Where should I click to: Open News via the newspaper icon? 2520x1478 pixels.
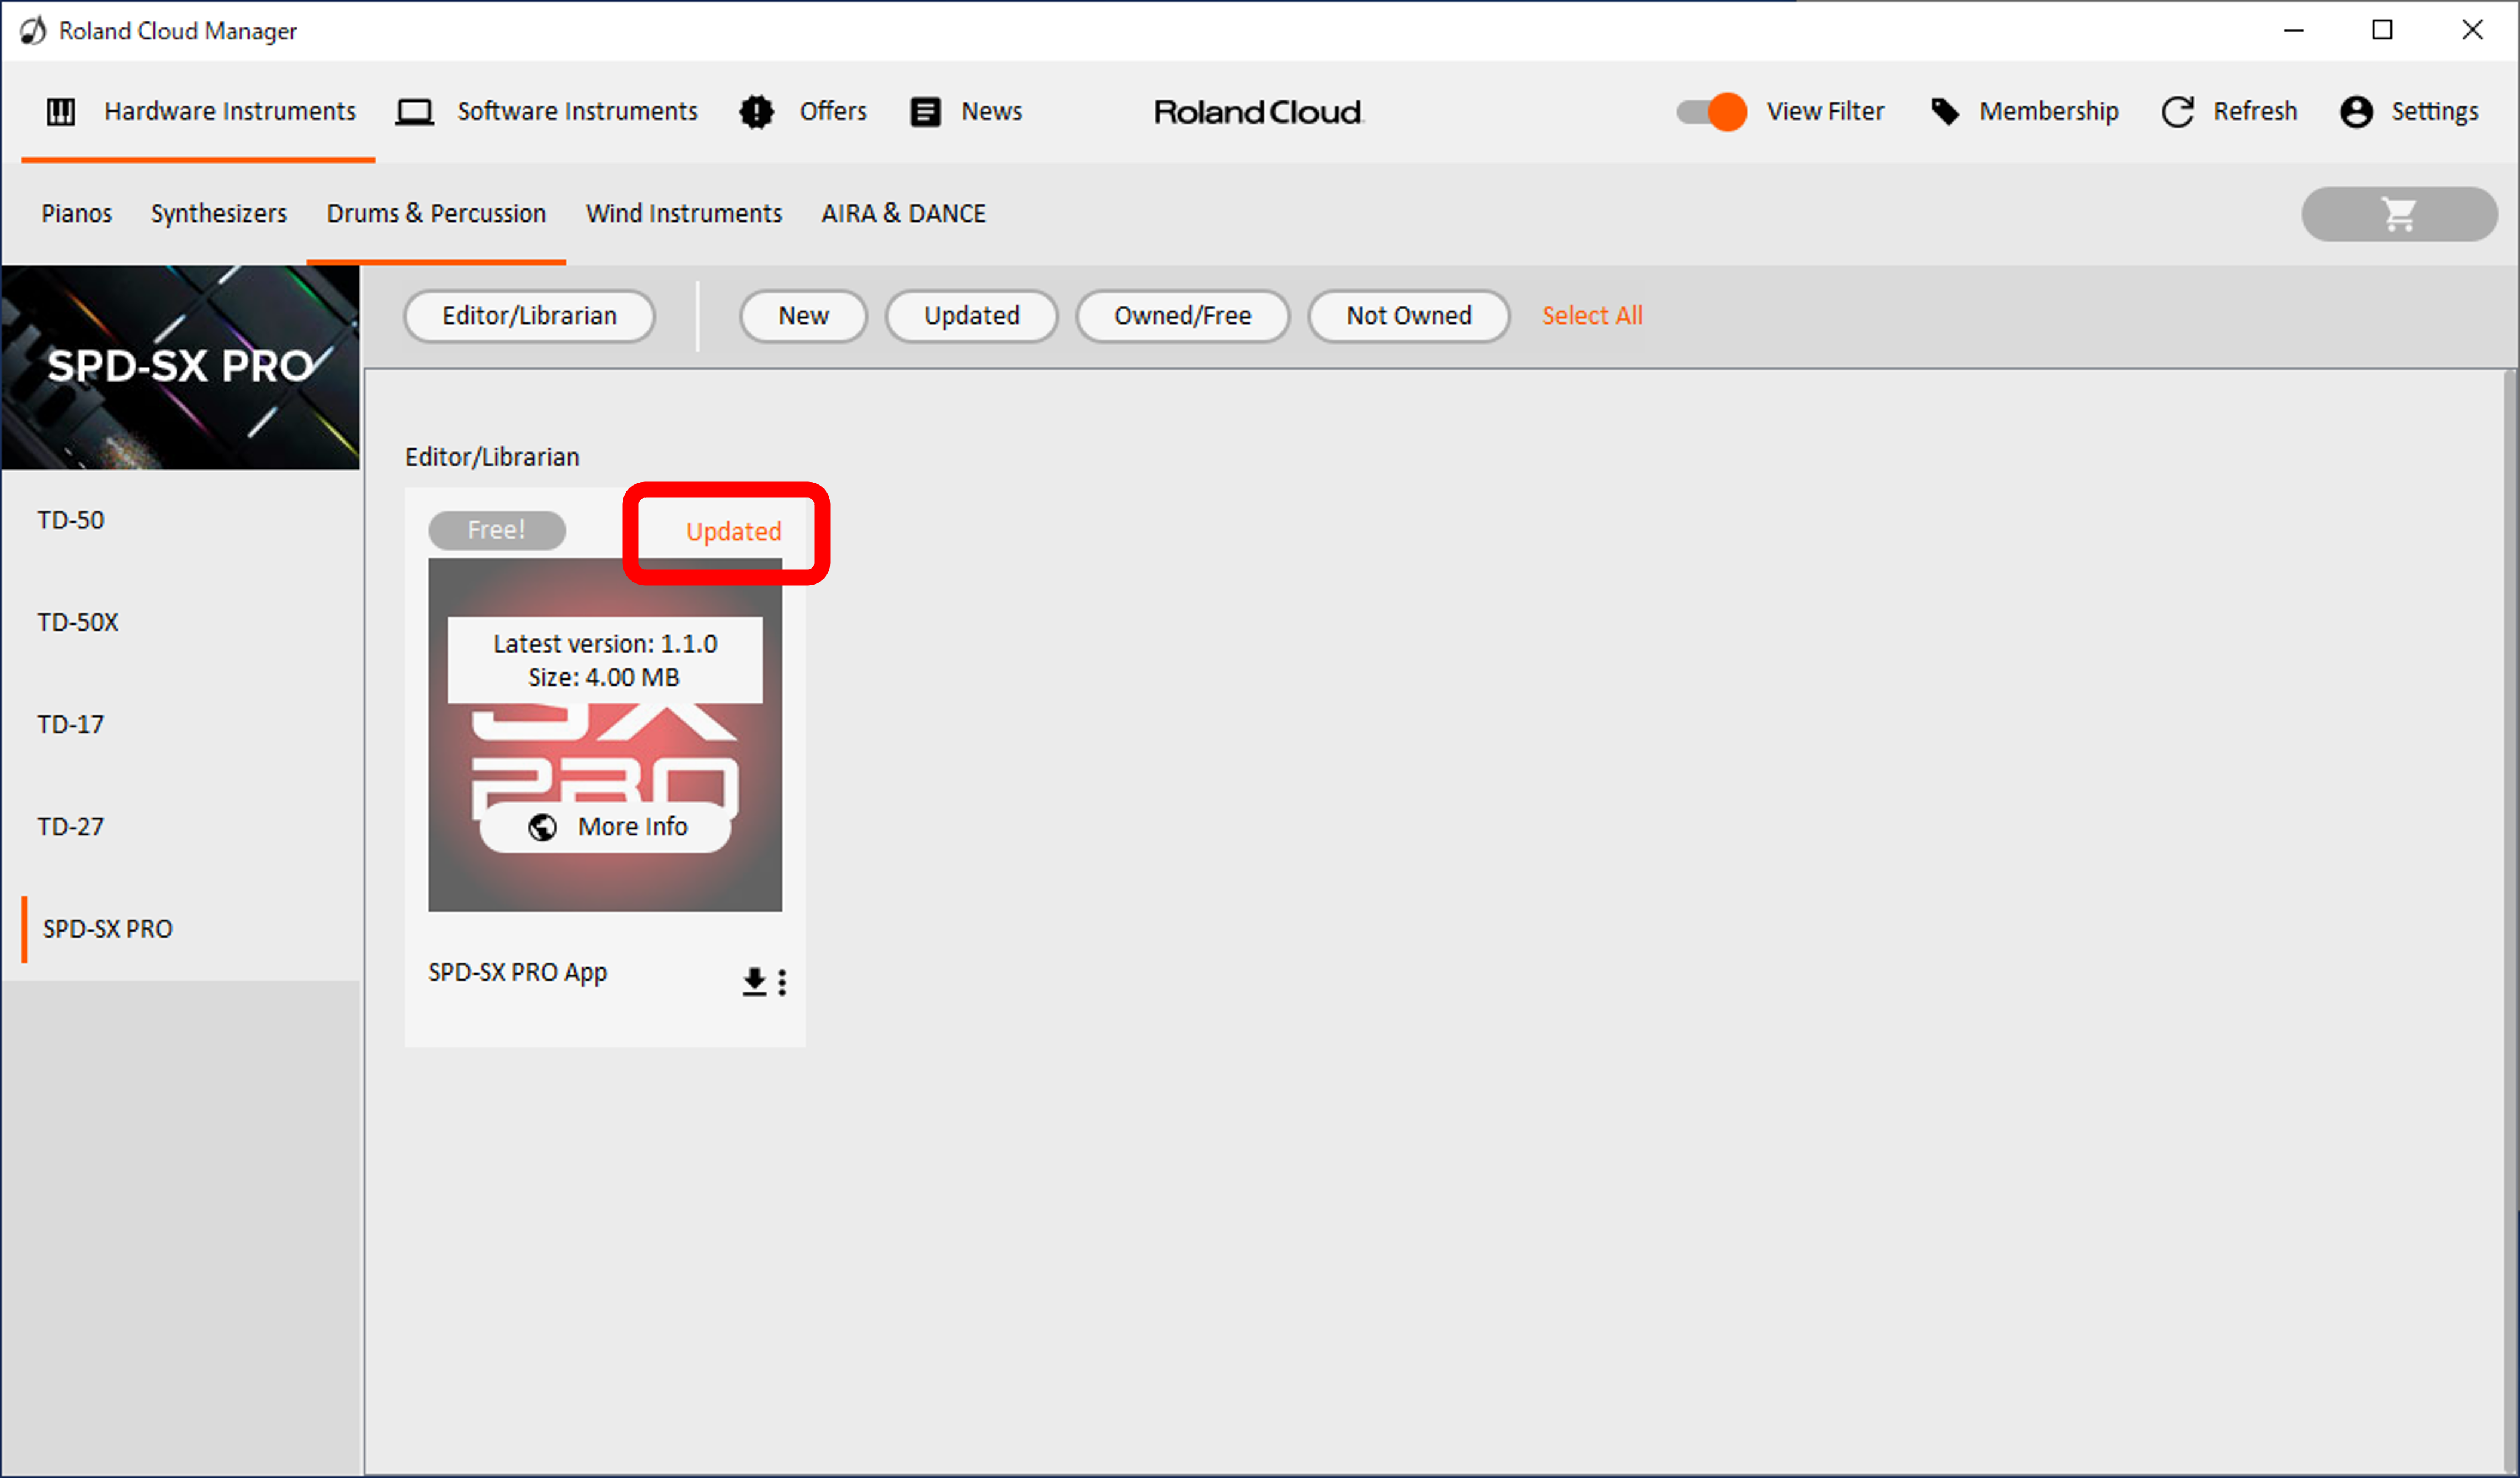pyautogui.click(x=925, y=112)
